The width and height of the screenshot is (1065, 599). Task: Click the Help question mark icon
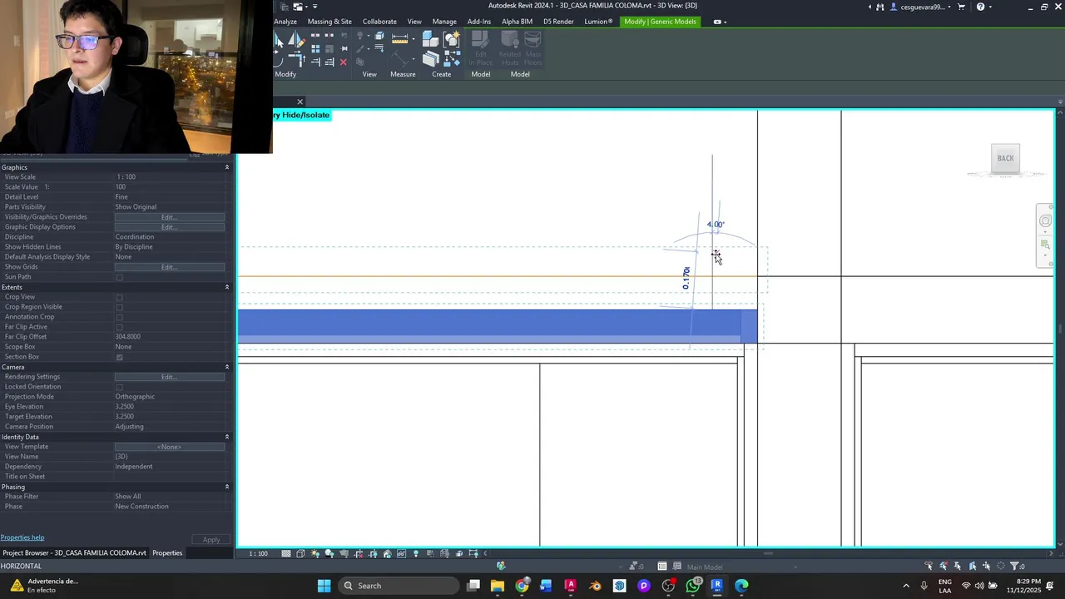(x=980, y=7)
